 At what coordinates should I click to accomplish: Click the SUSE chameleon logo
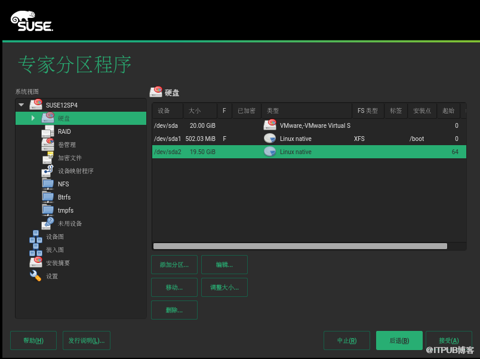[32, 21]
